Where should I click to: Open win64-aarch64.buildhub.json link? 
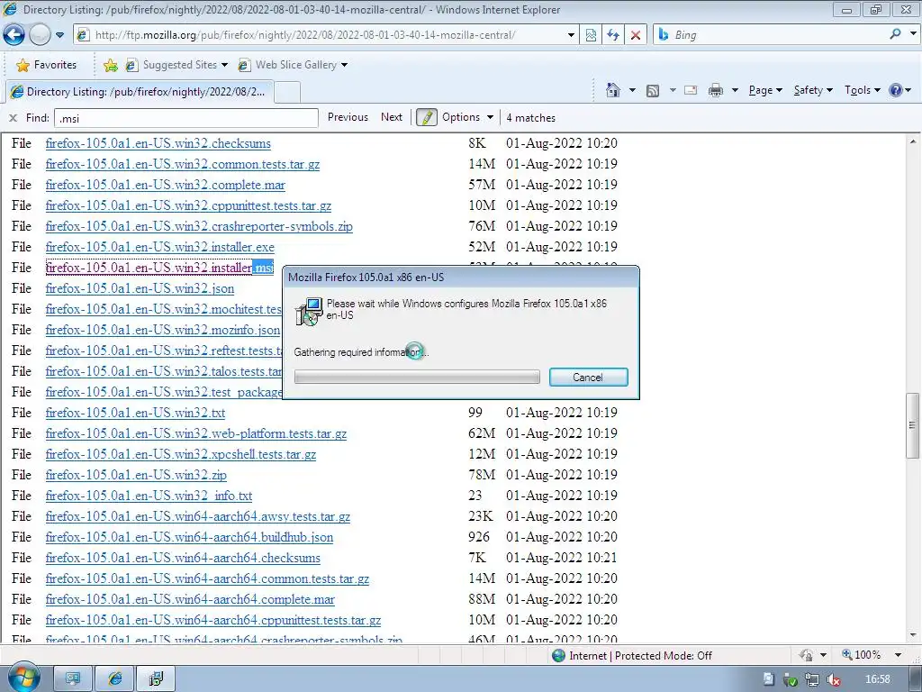pyautogui.click(x=189, y=537)
